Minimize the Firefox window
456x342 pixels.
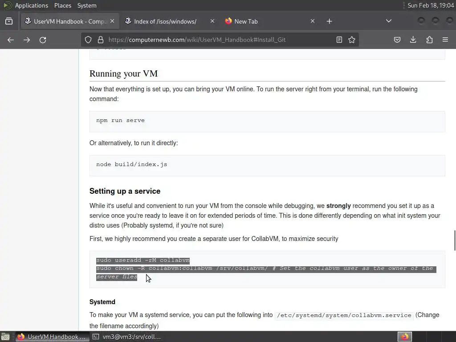click(421, 20)
